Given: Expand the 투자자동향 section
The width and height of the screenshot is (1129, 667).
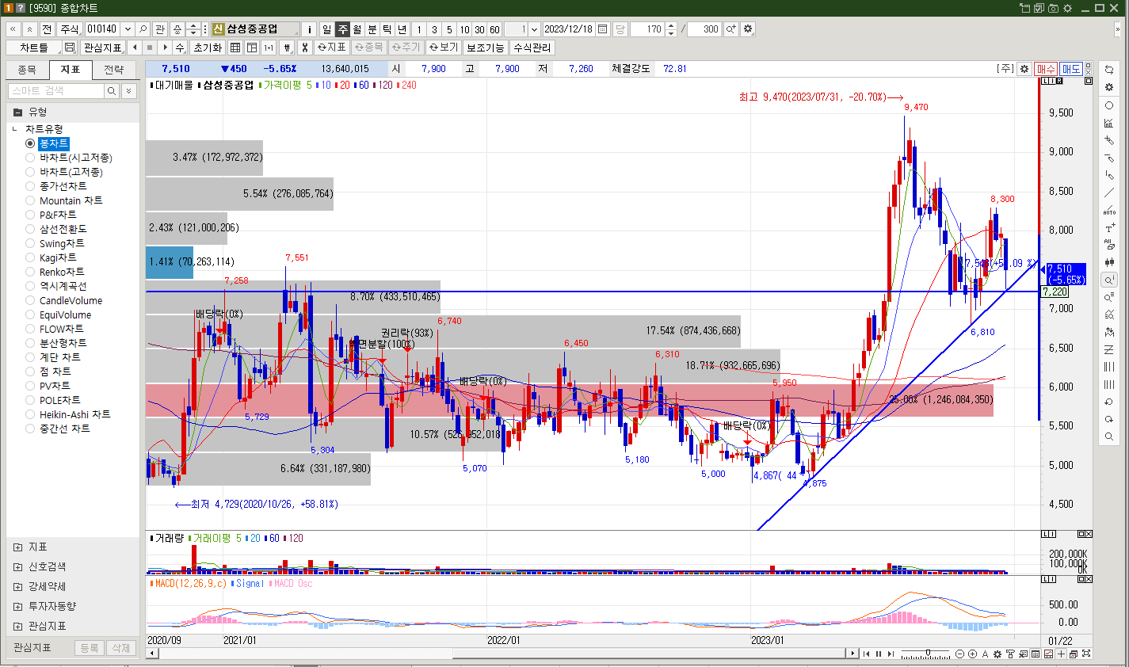Looking at the screenshot, I should (x=17, y=607).
